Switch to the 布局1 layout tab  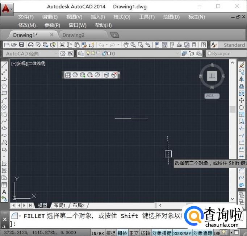click(x=60, y=205)
